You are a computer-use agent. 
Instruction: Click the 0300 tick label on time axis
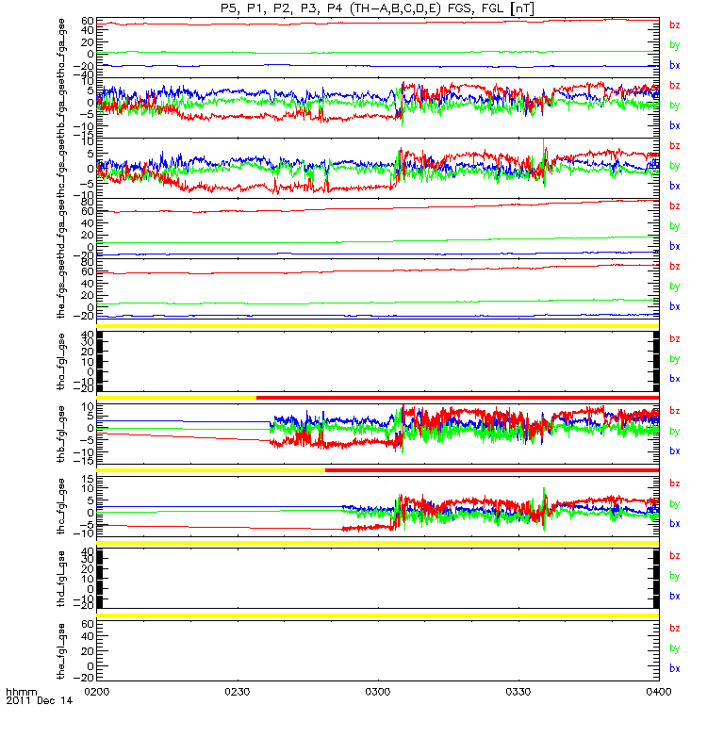[x=378, y=692]
